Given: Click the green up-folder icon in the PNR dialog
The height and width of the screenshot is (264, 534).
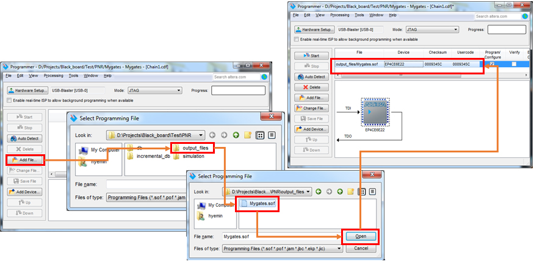Looking at the screenshot, I should click(236, 135).
